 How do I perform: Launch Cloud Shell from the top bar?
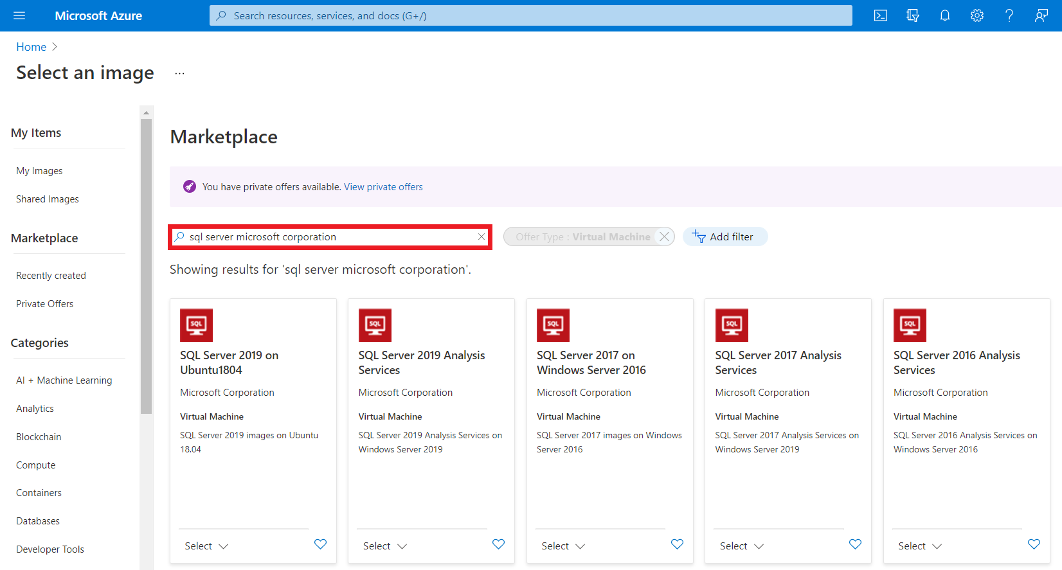tap(881, 15)
